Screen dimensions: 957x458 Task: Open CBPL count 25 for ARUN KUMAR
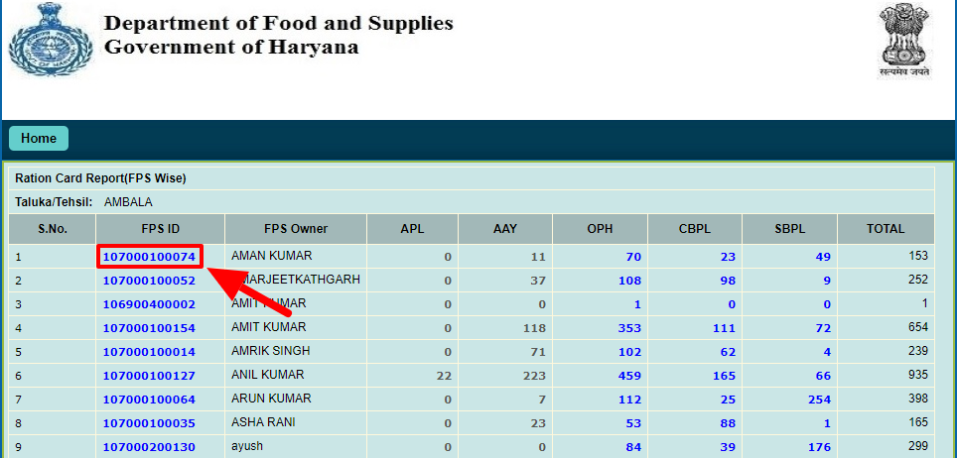tap(728, 401)
